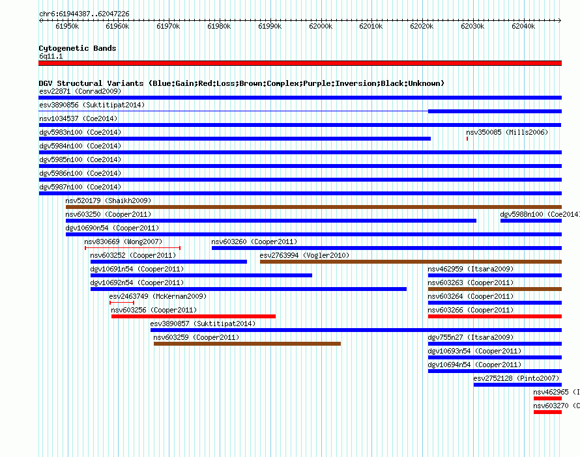The width and height of the screenshot is (580, 457).
Task: Click nsv603250 (Cooper2011) label
Action: 108,214
